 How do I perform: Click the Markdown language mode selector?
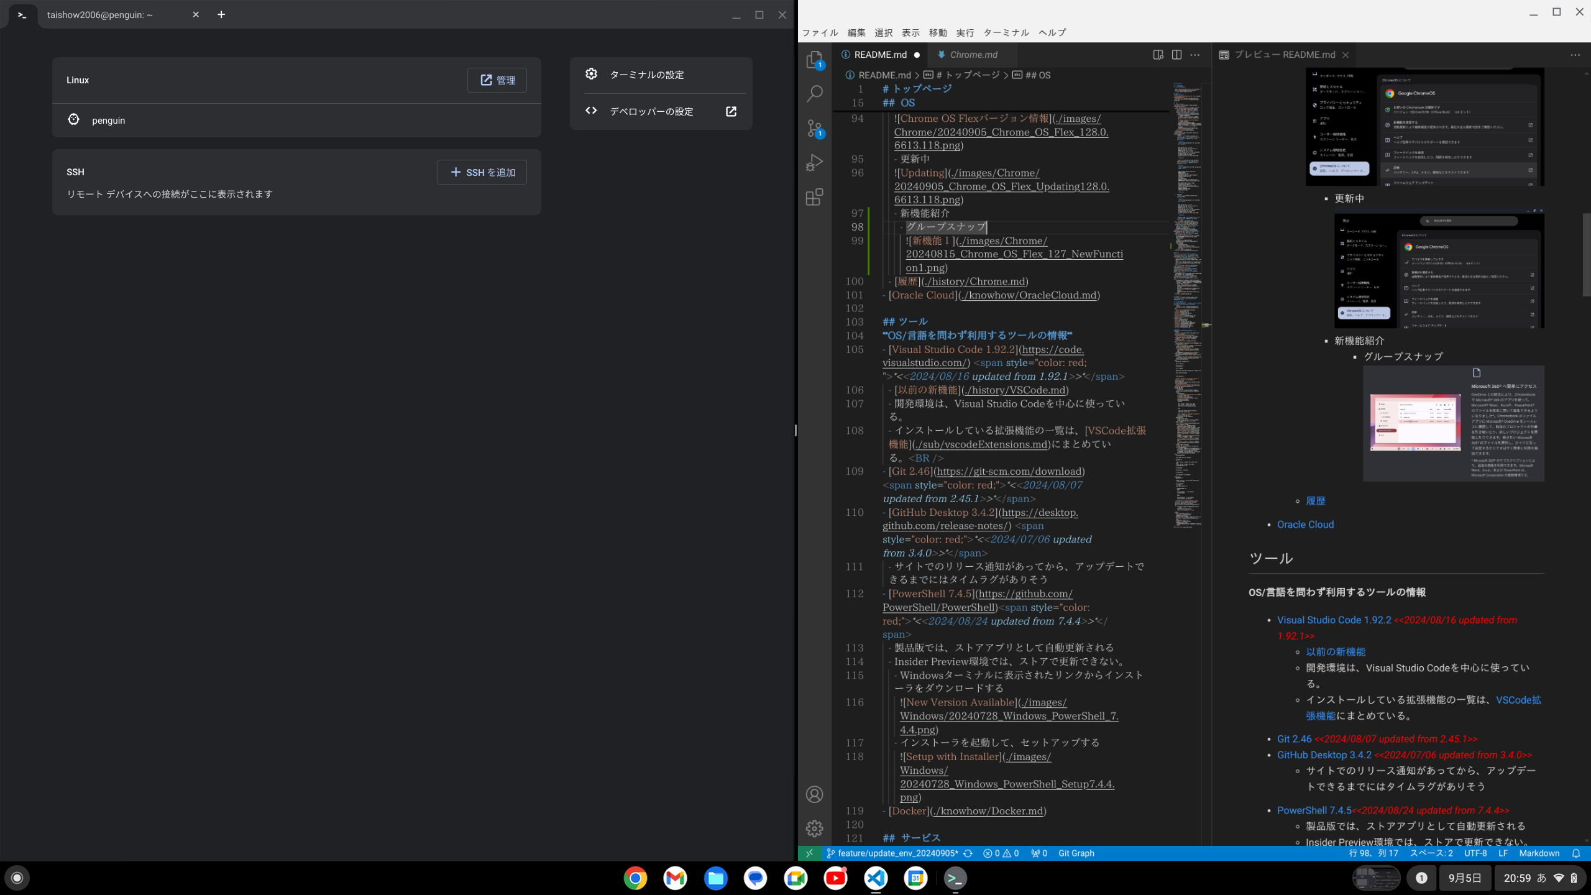1539,853
